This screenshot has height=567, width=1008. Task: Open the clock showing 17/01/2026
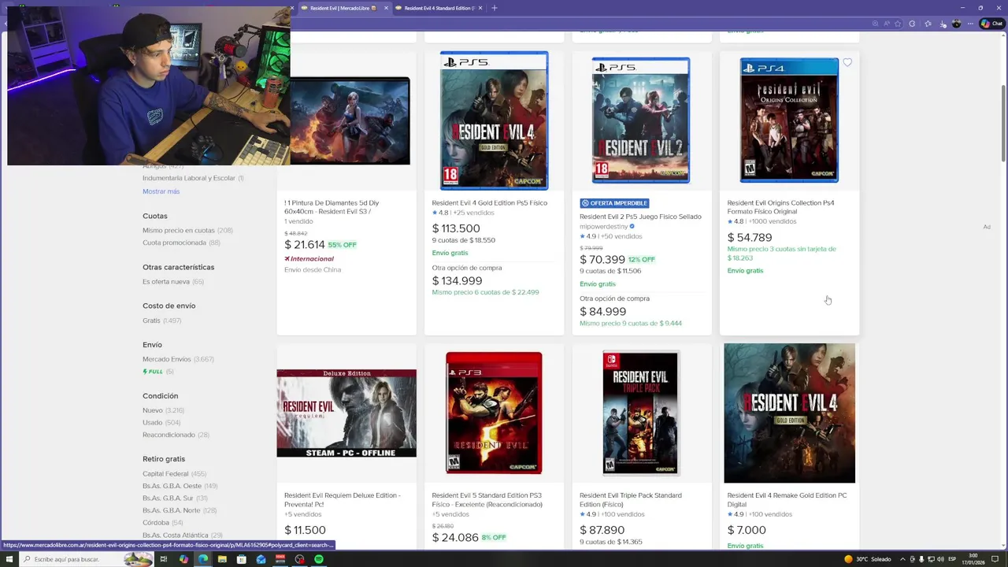[x=973, y=559]
